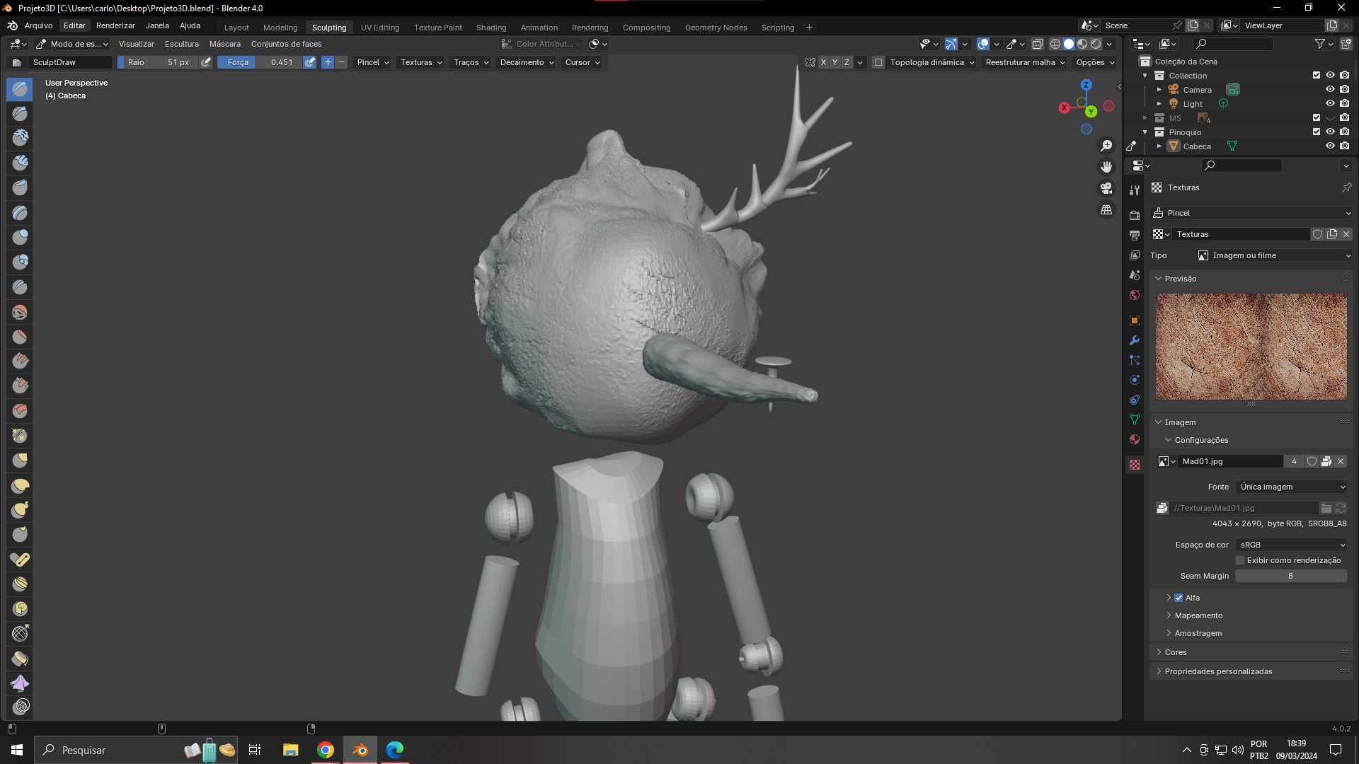Click the wood texture preview thumbnail
The image size is (1359, 764).
click(1251, 347)
